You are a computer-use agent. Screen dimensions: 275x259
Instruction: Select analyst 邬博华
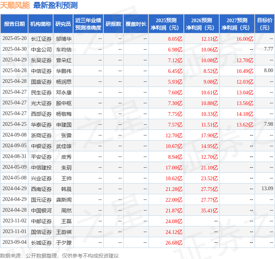[64, 39]
